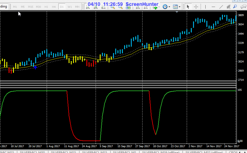
Task: Click the 14 Nov 2017 date label
Action: [x=214, y=146]
